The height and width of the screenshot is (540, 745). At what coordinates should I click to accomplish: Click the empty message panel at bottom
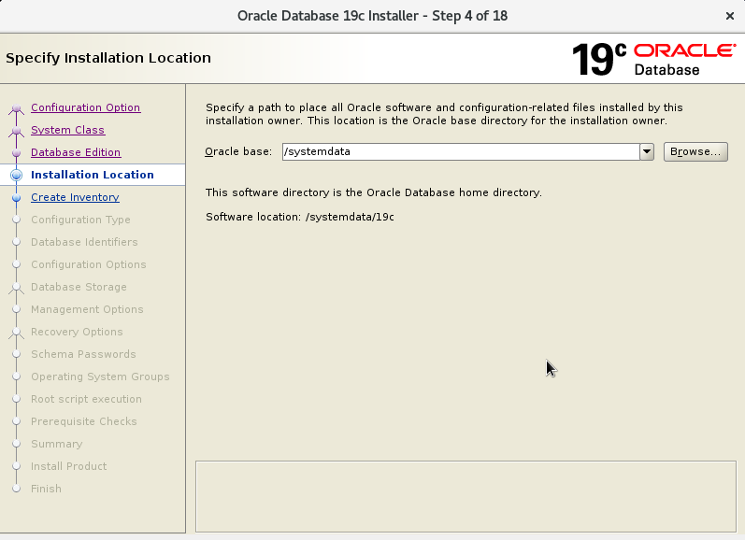tap(466, 496)
